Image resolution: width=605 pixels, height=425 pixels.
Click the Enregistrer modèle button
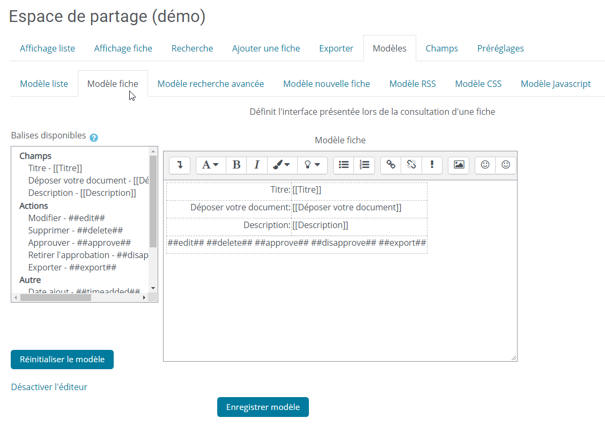coord(263,407)
